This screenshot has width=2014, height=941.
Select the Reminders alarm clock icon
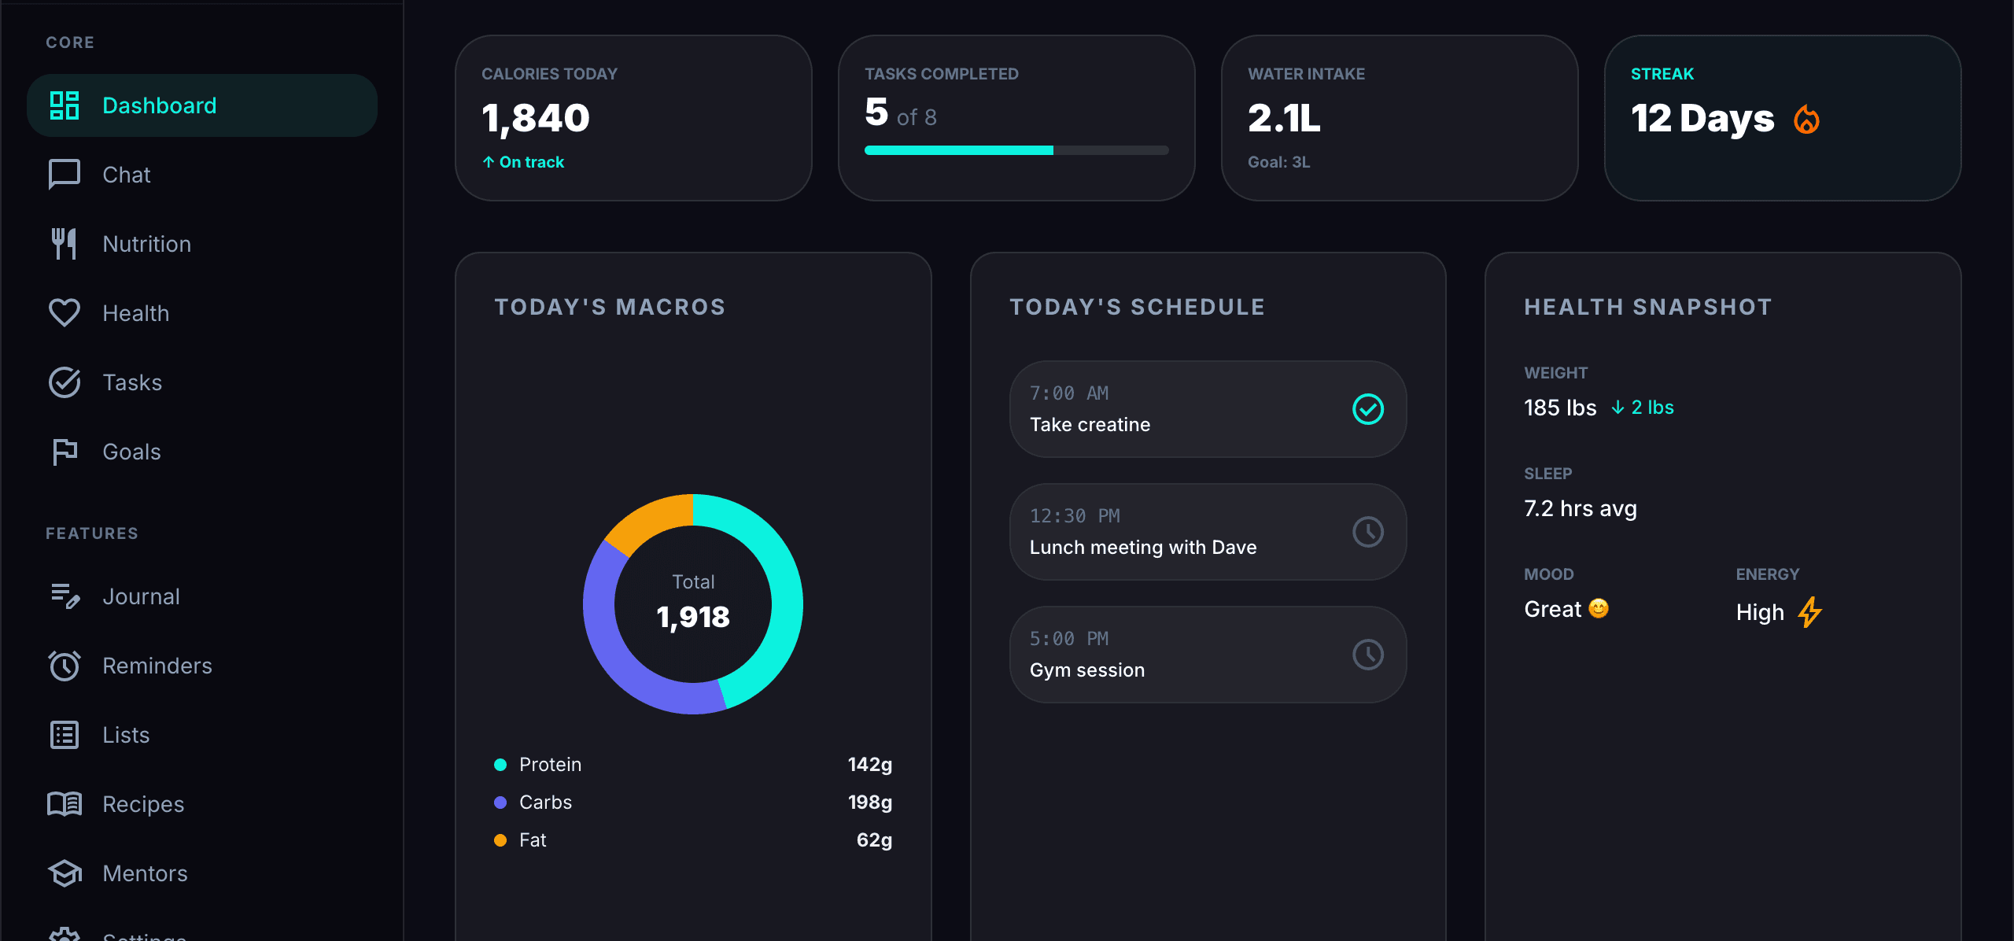[65, 665]
